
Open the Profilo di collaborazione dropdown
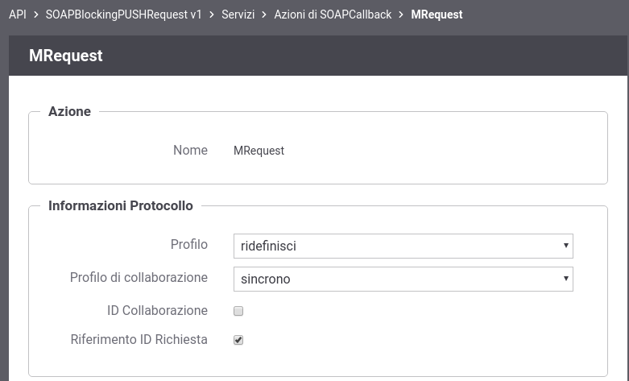[403, 279]
